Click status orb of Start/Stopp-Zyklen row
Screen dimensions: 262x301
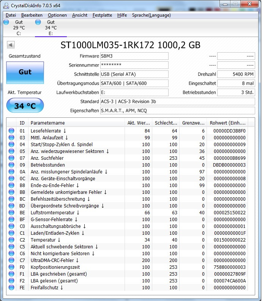(x=11, y=144)
